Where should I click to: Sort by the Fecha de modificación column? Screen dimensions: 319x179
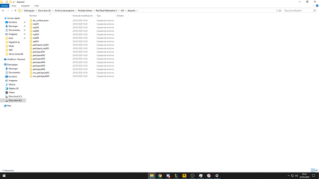coord(83,16)
